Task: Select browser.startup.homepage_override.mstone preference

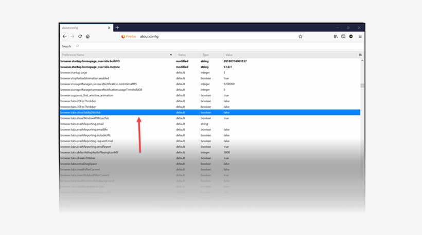Action: (210, 67)
